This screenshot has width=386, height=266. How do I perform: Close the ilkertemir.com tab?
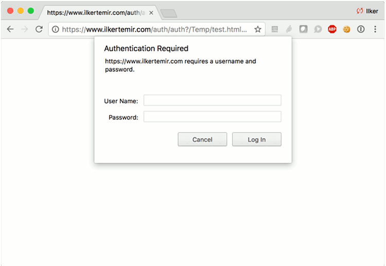coord(151,13)
